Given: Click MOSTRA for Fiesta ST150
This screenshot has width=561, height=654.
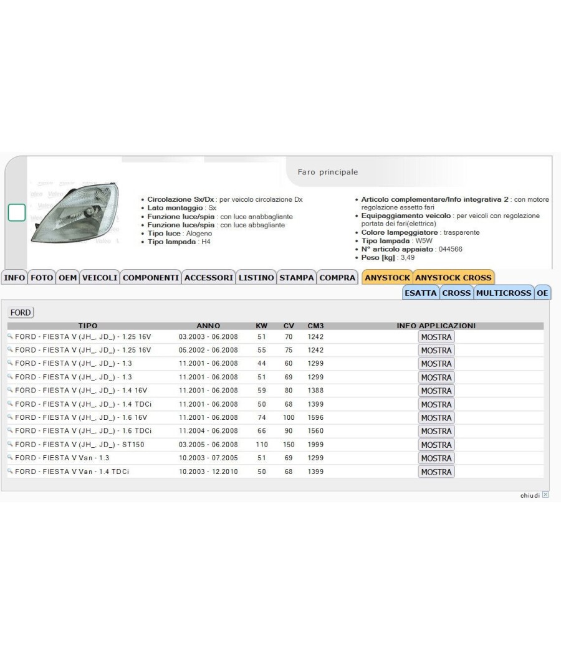Looking at the screenshot, I should (x=436, y=445).
